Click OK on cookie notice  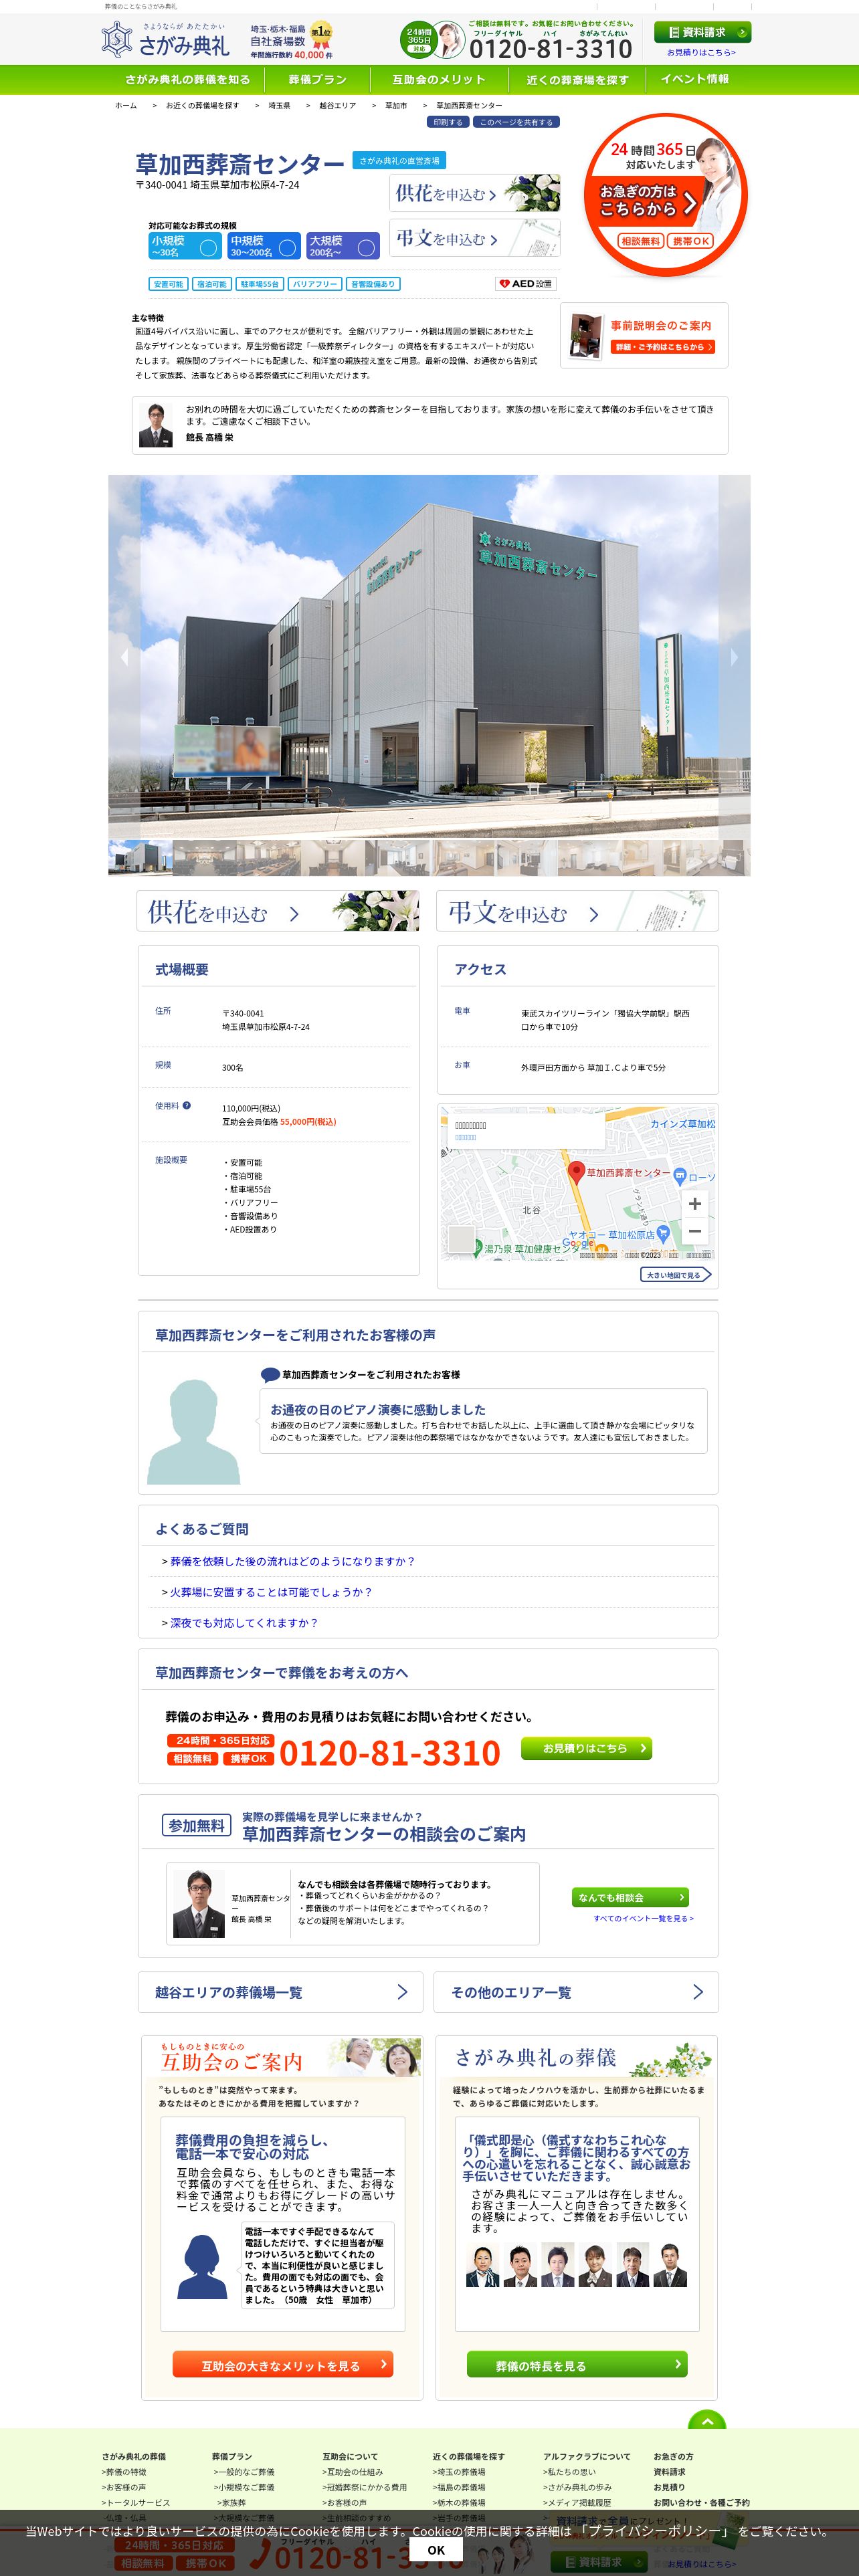click(x=436, y=2550)
